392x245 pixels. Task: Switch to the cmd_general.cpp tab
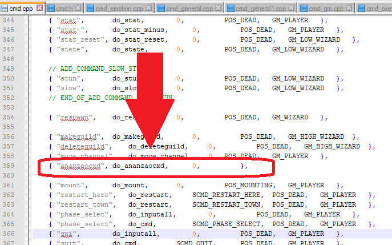tap(189, 8)
